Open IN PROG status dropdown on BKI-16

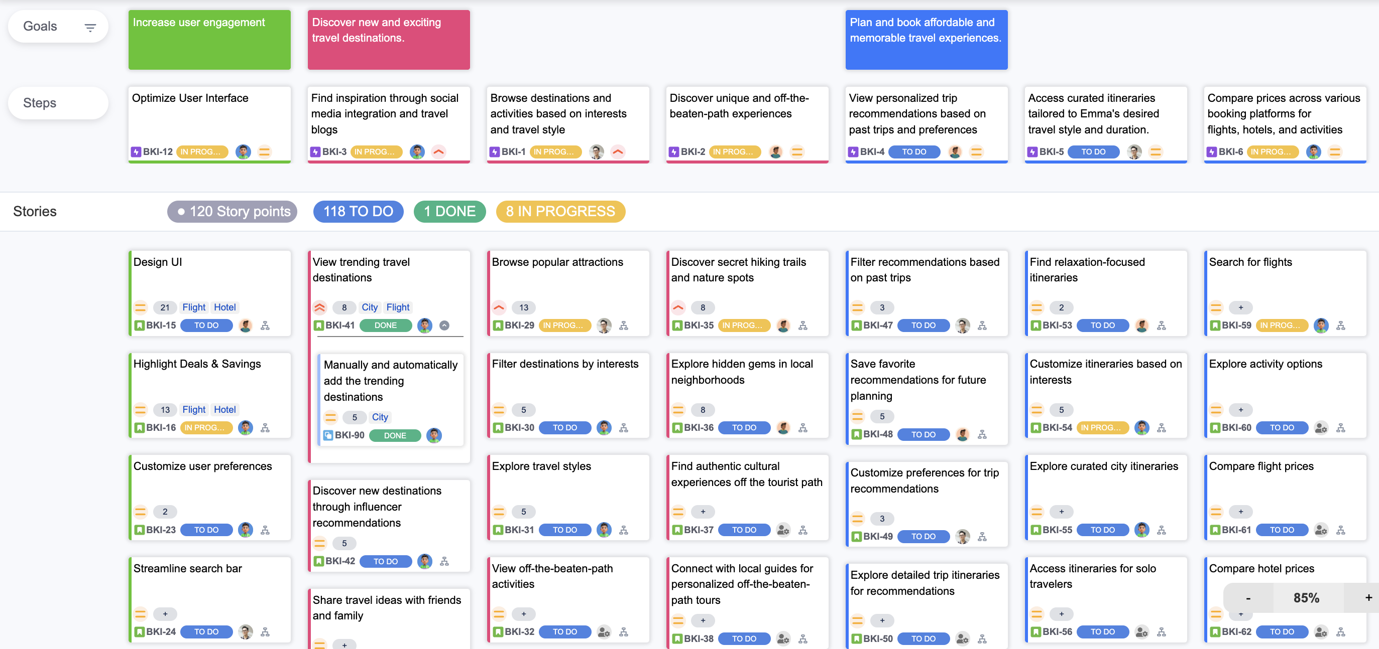[x=205, y=428]
